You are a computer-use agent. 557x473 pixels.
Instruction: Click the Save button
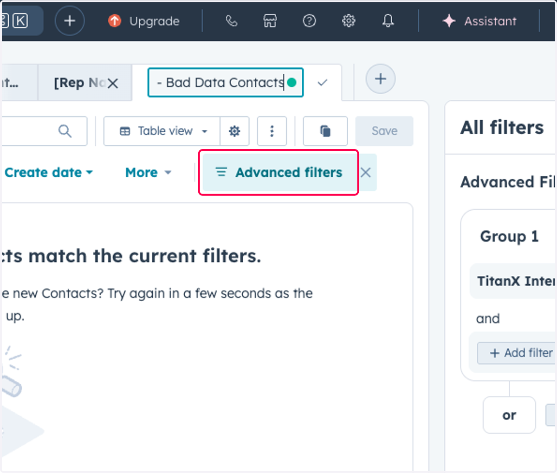coord(384,131)
